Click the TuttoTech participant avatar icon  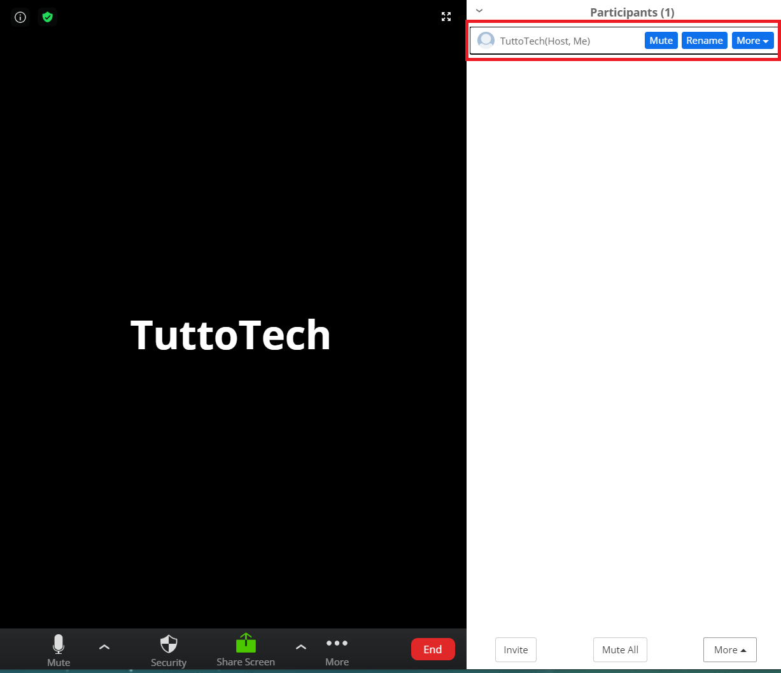[486, 41]
